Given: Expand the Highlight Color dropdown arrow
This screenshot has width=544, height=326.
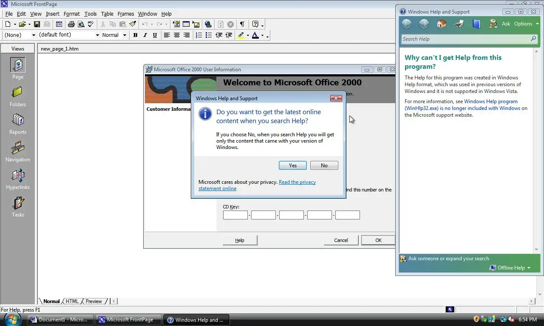Looking at the screenshot, I should (248, 36).
